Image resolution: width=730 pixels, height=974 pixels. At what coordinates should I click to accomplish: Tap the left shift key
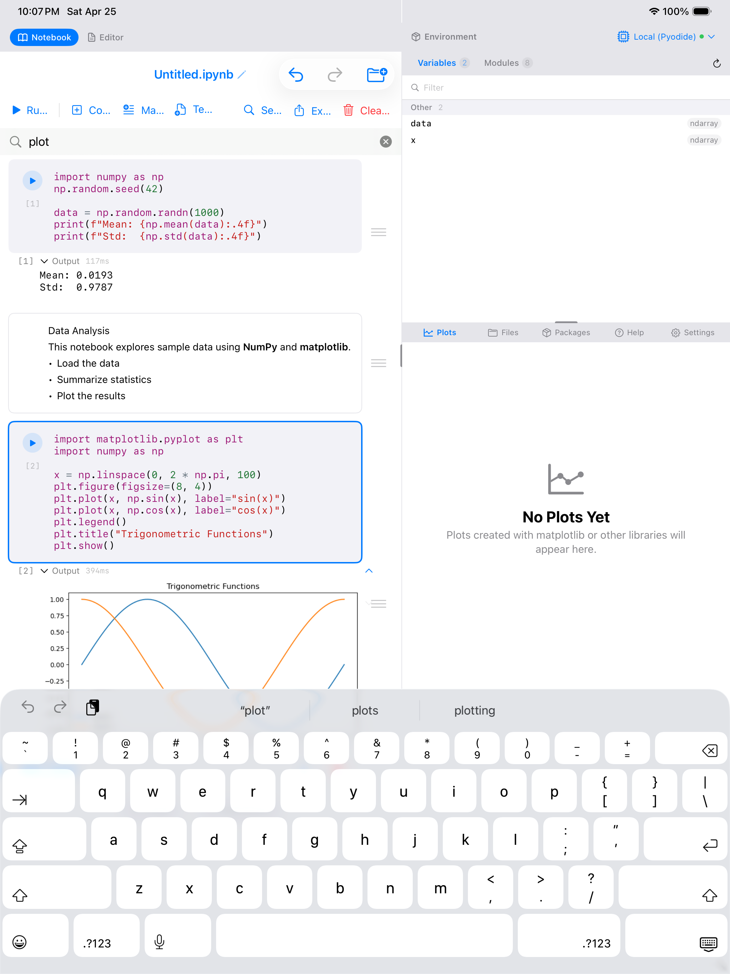[57, 888]
